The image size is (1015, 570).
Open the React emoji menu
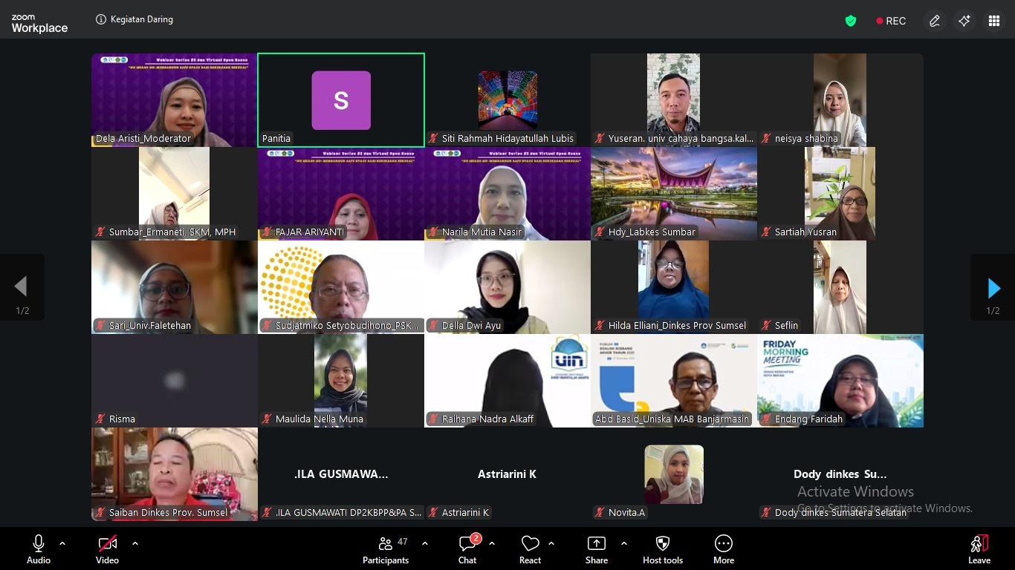[530, 550]
